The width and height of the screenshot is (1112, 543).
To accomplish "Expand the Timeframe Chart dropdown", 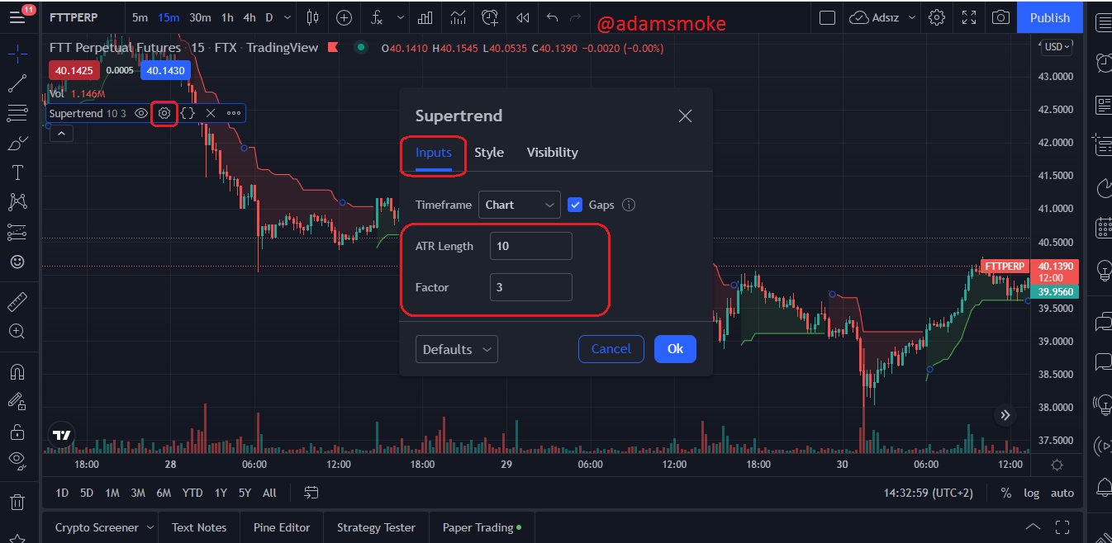I will pyautogui.click(x=519, y=205).
